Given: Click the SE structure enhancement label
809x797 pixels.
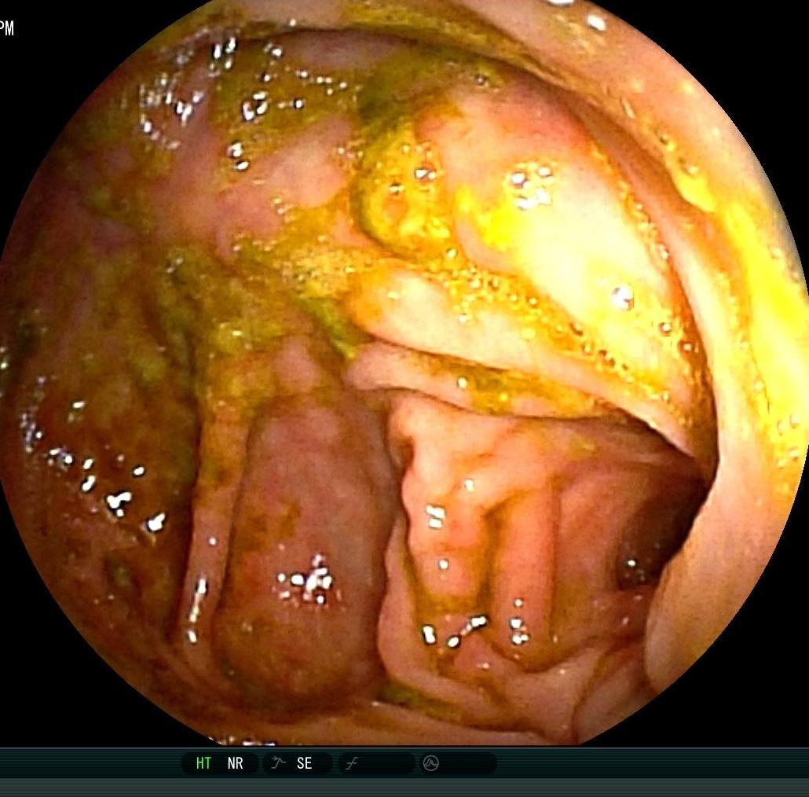Looking at the screenshot, I should click(x=305, y=763).
